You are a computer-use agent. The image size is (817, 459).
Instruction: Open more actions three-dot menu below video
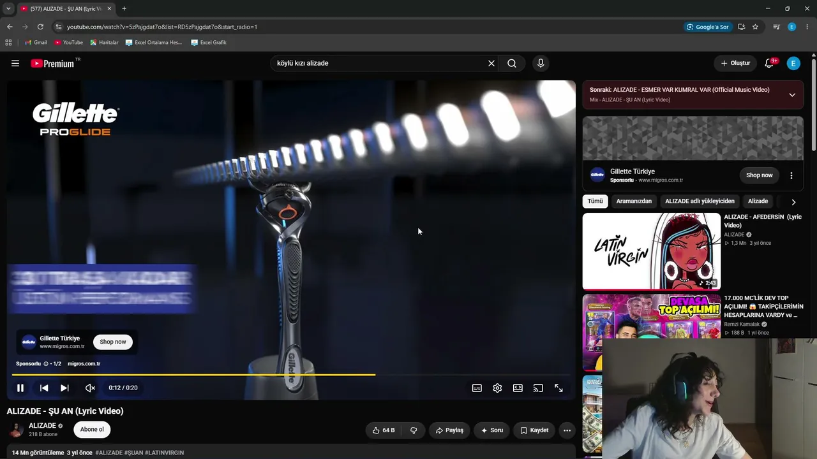click(x=567, y=430)
